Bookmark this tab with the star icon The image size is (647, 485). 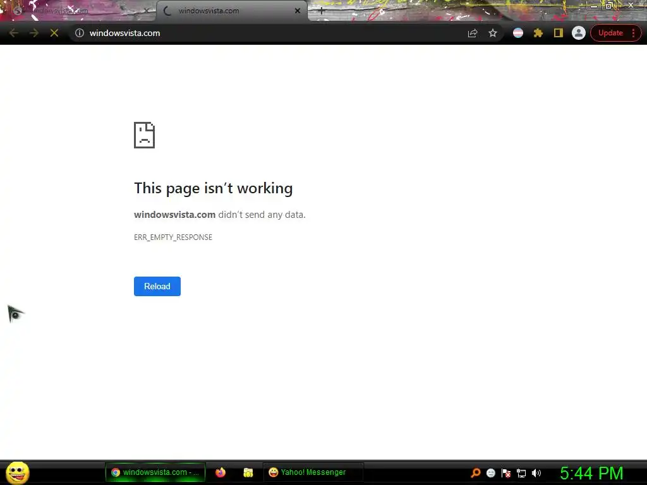[493, 33]
